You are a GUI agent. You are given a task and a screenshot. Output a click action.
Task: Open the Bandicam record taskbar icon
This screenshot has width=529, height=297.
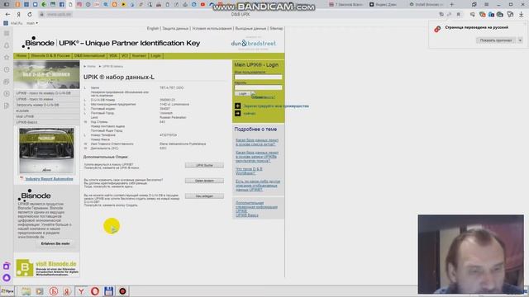click(122, 291)
